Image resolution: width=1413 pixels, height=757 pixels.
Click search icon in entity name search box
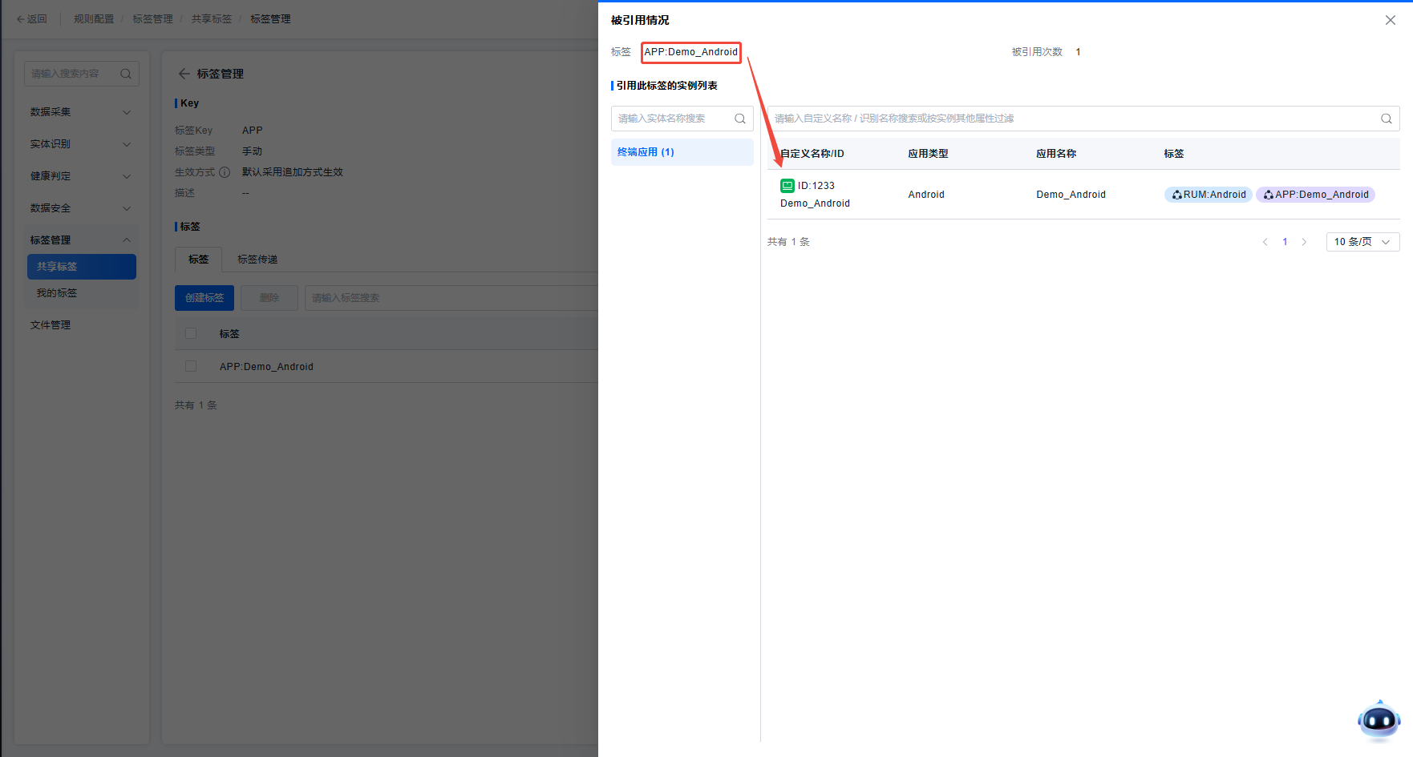click(x=739, y=119)
